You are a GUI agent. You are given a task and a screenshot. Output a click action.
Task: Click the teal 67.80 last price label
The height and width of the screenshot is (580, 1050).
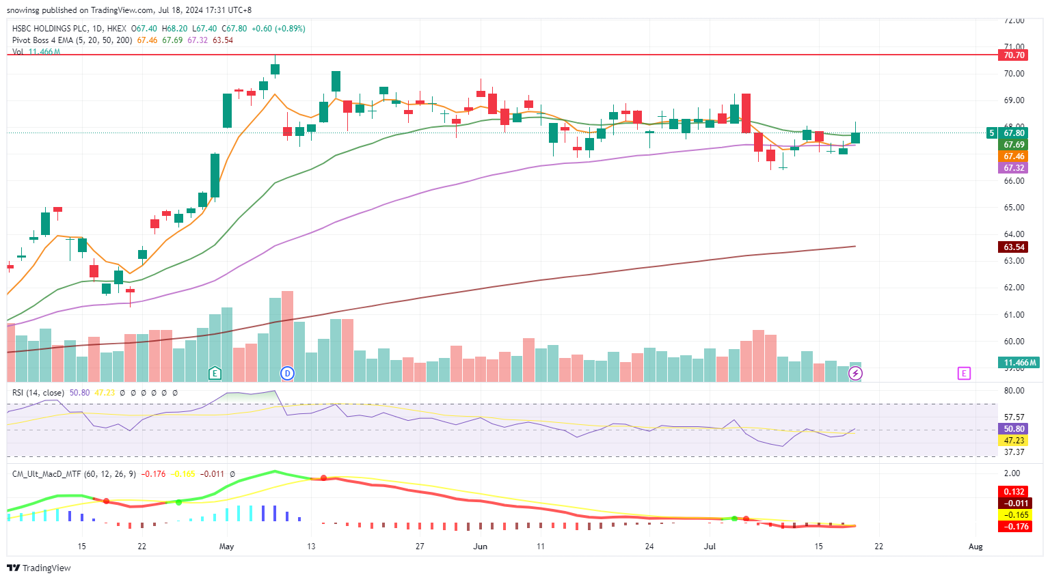(1013, 133)
